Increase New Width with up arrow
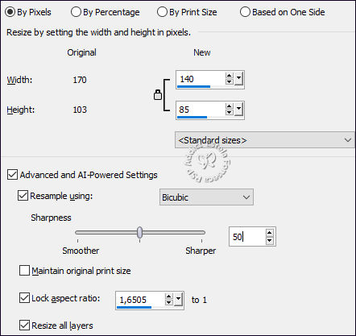Viewport: 356px width, 336px height. coord(229,76)
